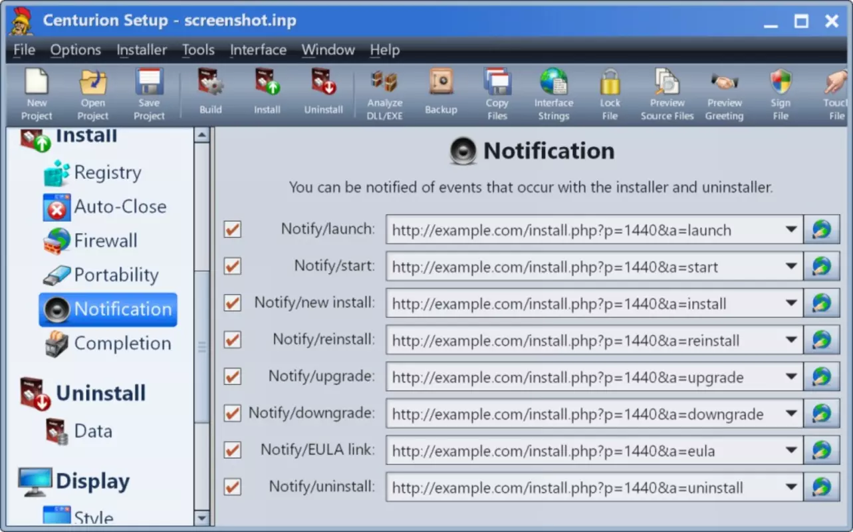Click the sidebar vertical scrollbar thumb

coord(202,346)
